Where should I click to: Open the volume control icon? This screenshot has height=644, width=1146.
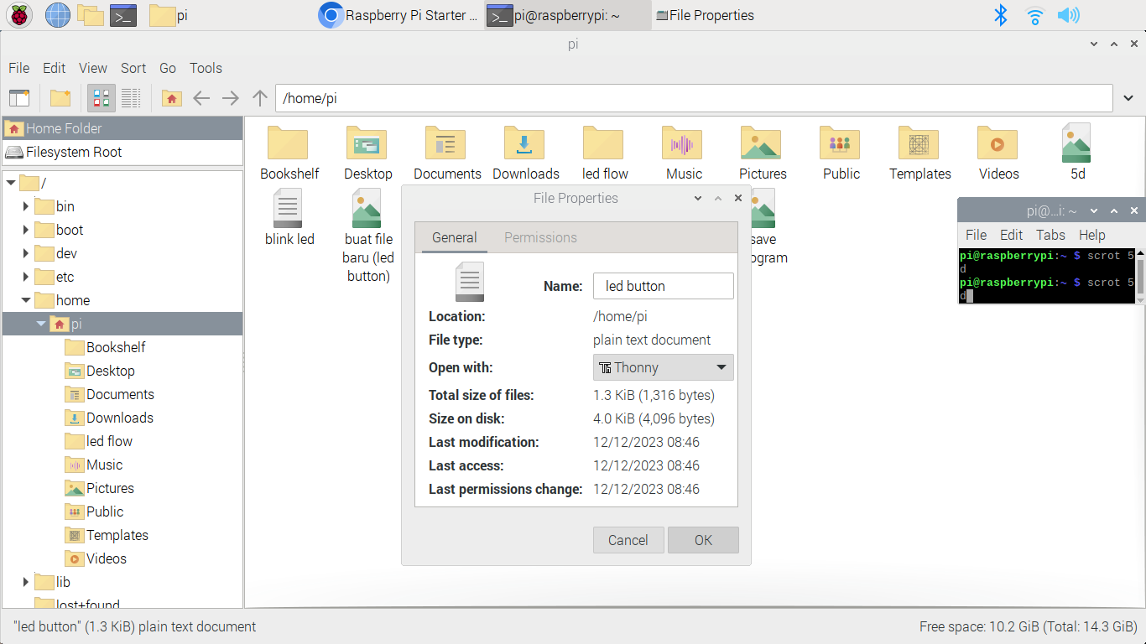click(x=1068, y=15)
